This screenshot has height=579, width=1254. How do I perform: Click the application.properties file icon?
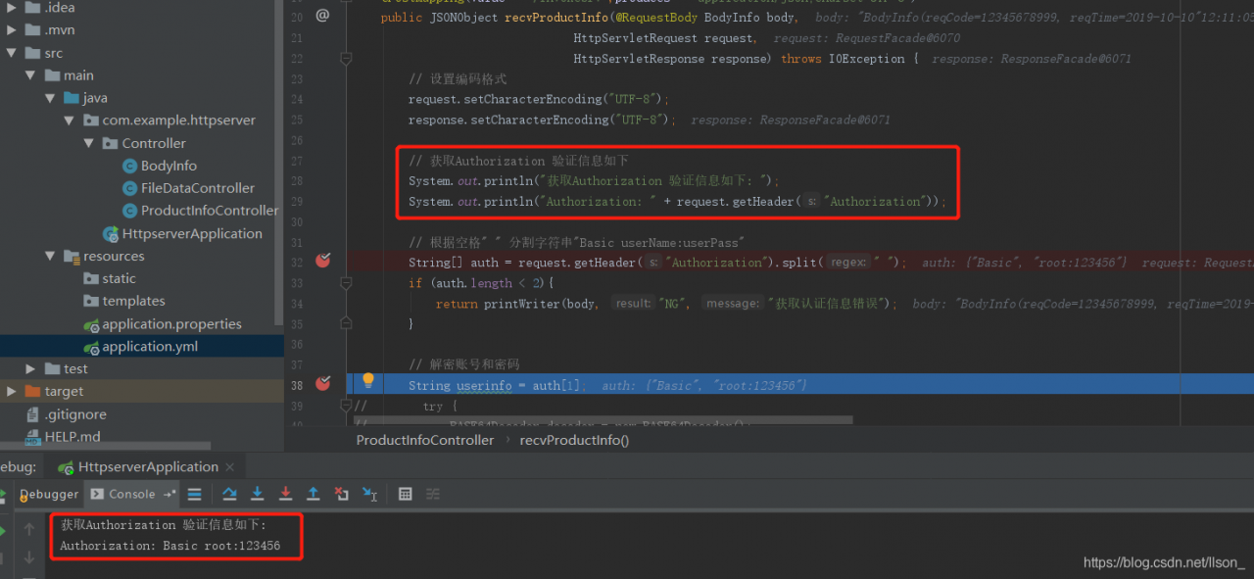[92, 324]
